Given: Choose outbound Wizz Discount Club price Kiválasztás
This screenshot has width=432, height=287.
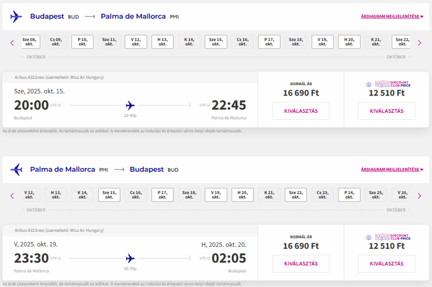Looking at the screenshot, I should pyautogui.click(x=386, y=111).
